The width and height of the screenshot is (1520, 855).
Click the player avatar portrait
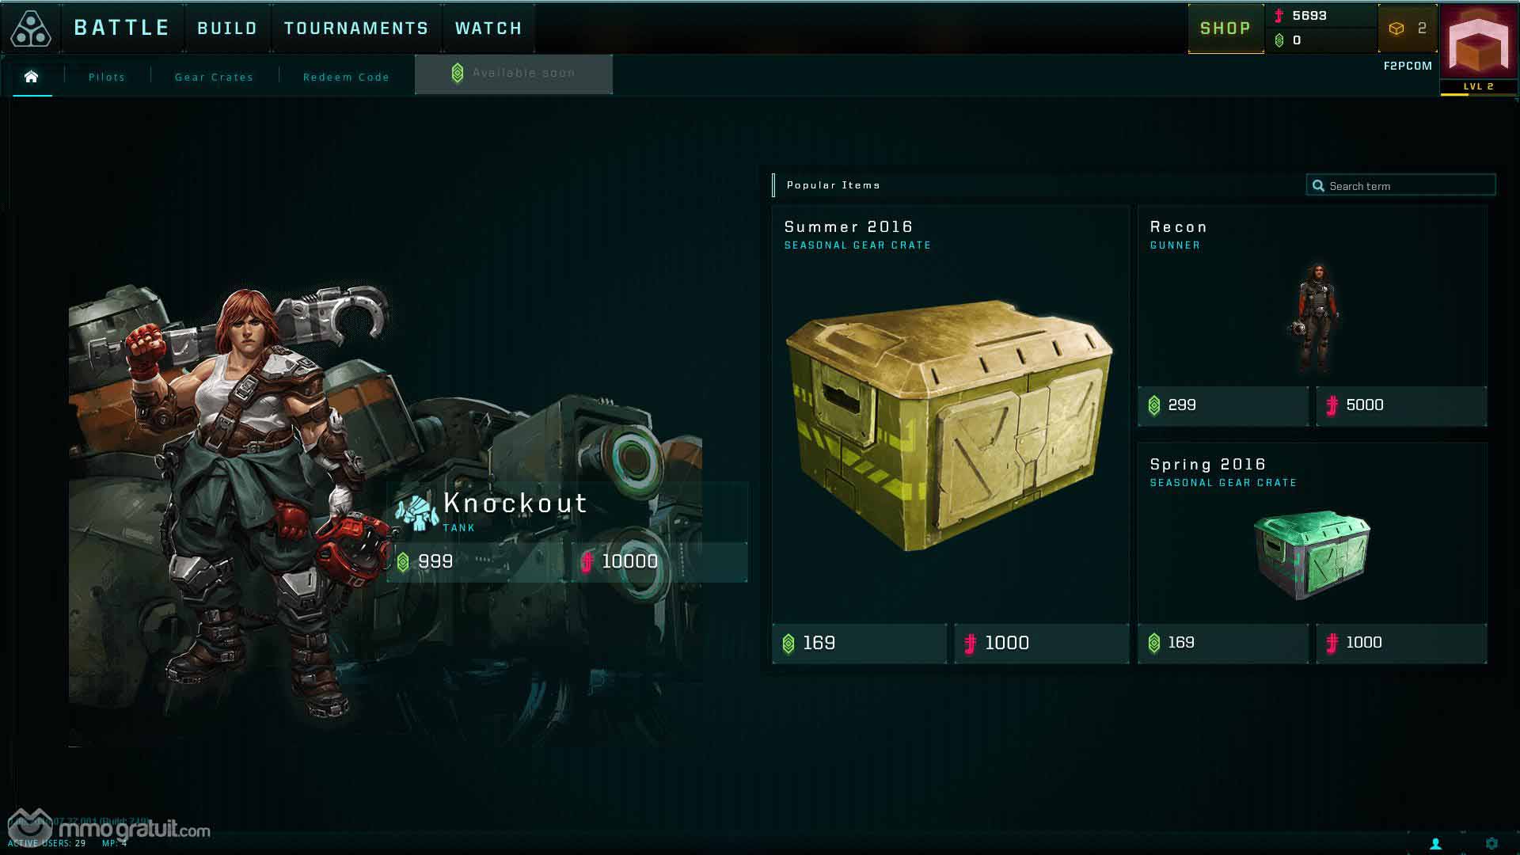pyautogui.click(x=1478, y=42)
